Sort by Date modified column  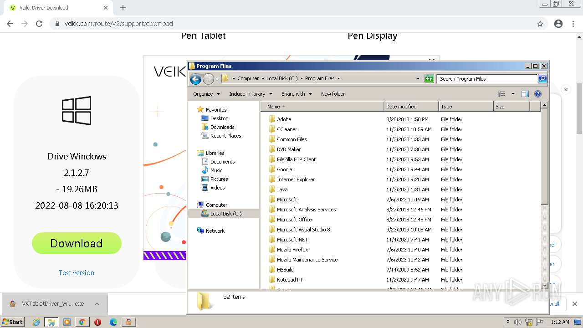(x=411, y=107)
